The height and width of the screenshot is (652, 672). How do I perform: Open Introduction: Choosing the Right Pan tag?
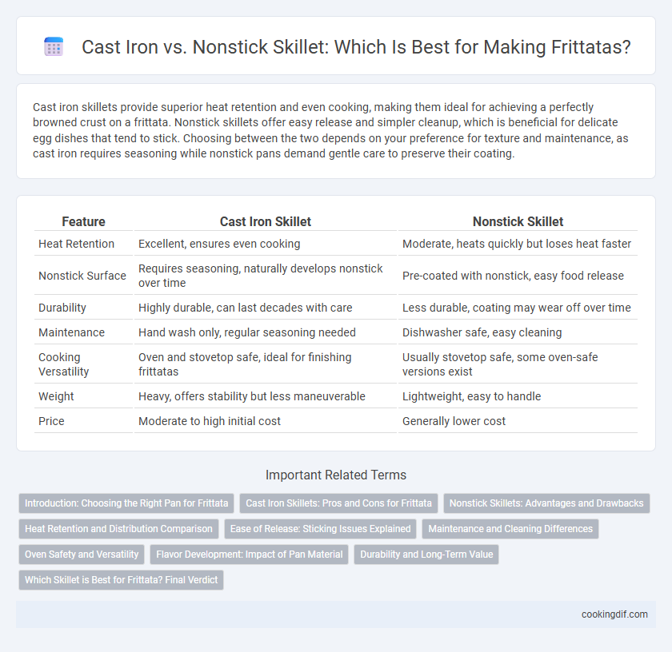point(126,503)
